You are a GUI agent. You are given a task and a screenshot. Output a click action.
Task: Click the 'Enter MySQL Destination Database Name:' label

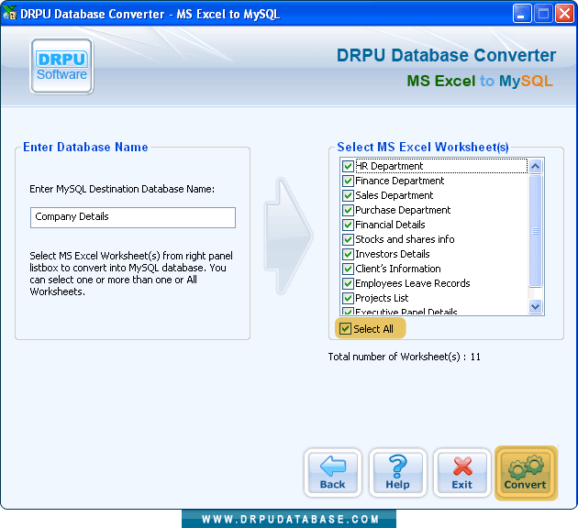(x=122, y=189)
